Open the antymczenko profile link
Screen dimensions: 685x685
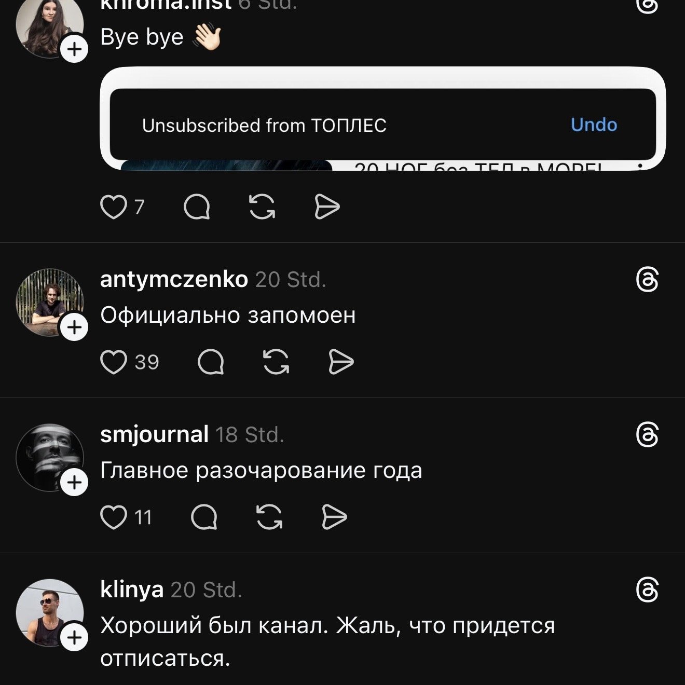pos(174,280)
